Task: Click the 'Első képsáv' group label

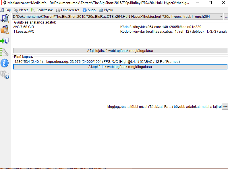Action: tap(24, 57)
